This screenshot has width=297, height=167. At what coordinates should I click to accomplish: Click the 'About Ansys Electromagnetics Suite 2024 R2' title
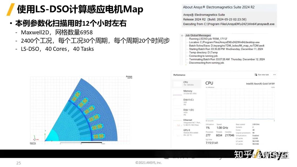pyautogui.click(x=219, y=7)
